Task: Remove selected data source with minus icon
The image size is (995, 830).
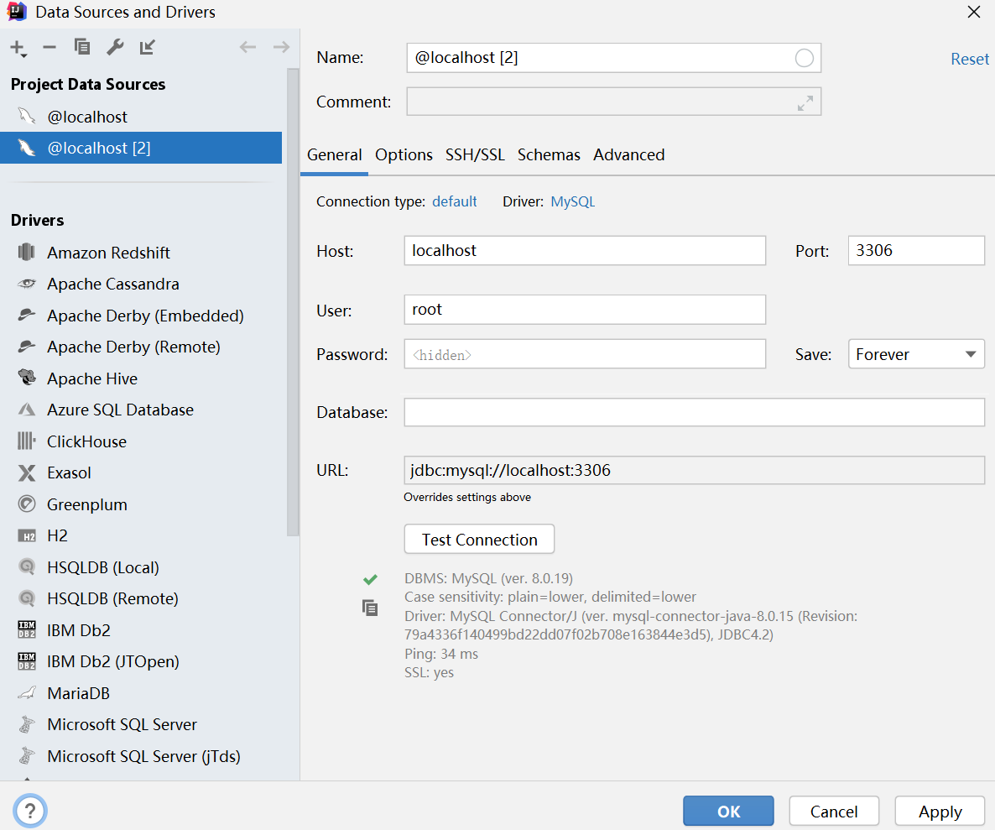Action: point(49,47)
